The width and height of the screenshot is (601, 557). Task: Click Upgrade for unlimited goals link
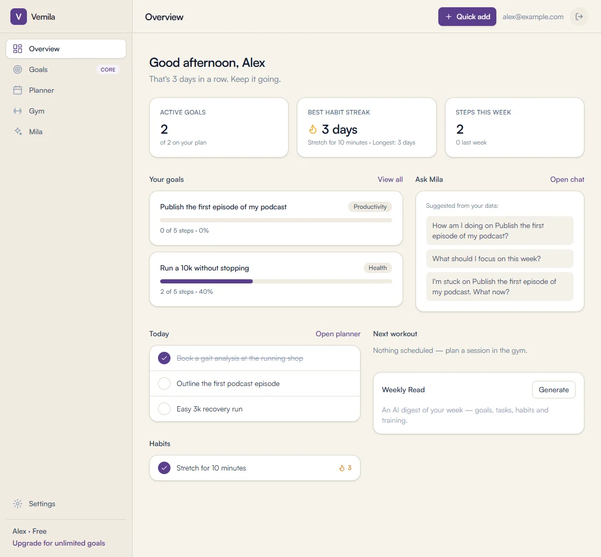(59, 543)
